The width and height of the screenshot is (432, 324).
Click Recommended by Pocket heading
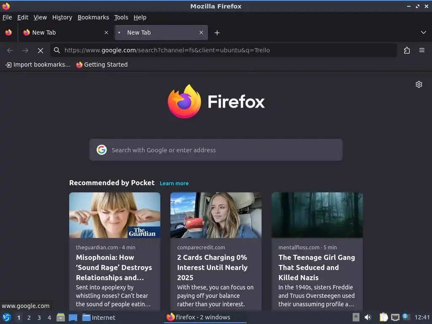pos(112,183)
